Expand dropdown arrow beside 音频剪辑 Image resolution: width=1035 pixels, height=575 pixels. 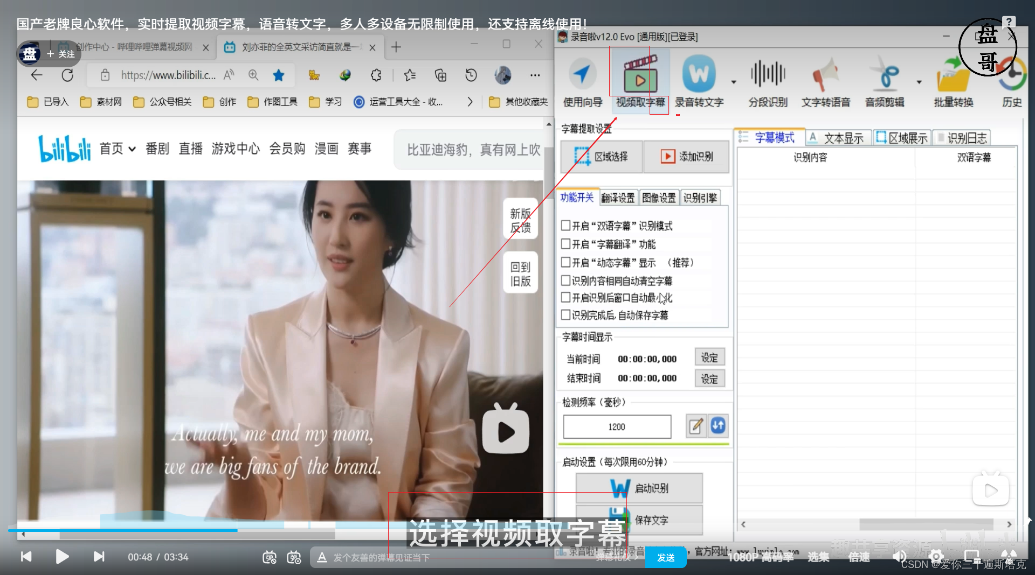919,82
